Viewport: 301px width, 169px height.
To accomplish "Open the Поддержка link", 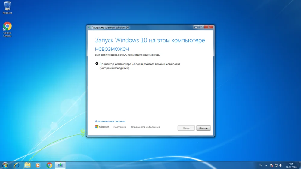I will pos(119,127).
